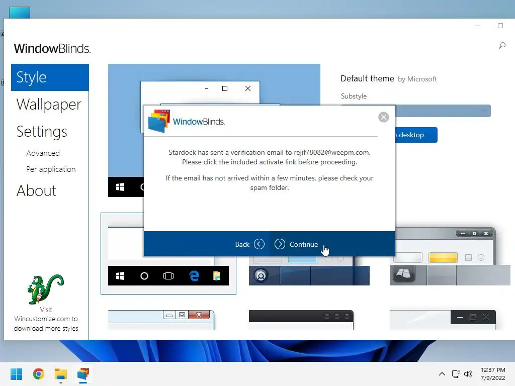This screenshot has height=386, width=515.
Task: Minimize the WindowBlinds window
Action: click(x=478, y=26)
